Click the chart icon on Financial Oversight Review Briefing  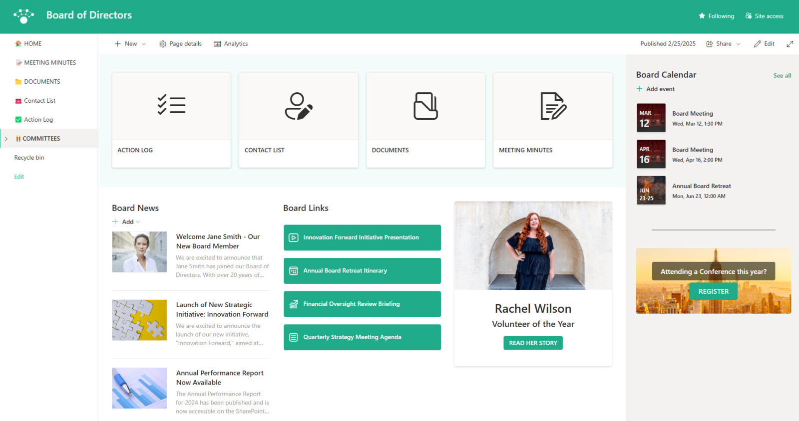(x=294, y=304)
